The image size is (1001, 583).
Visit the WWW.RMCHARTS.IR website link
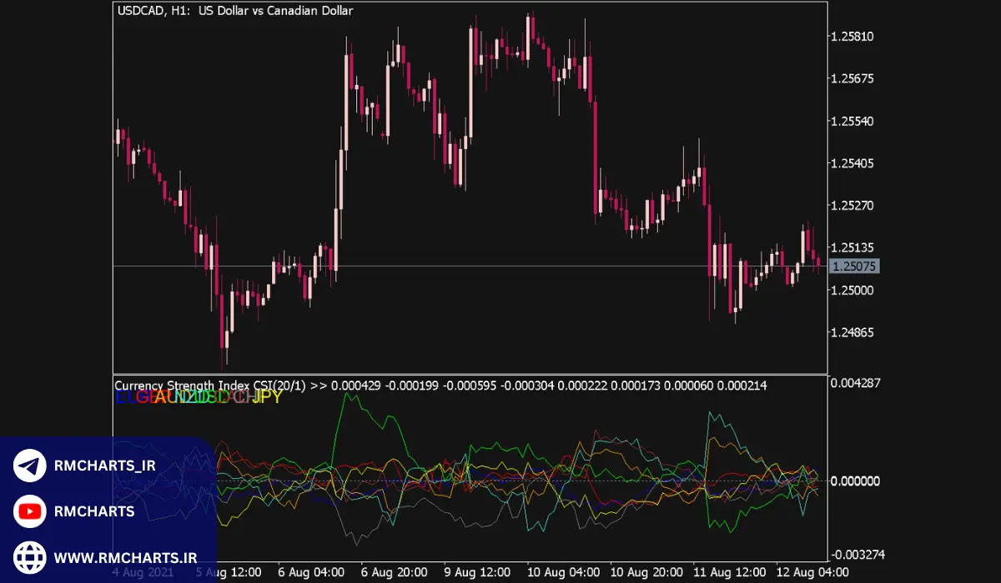point(125,556)
